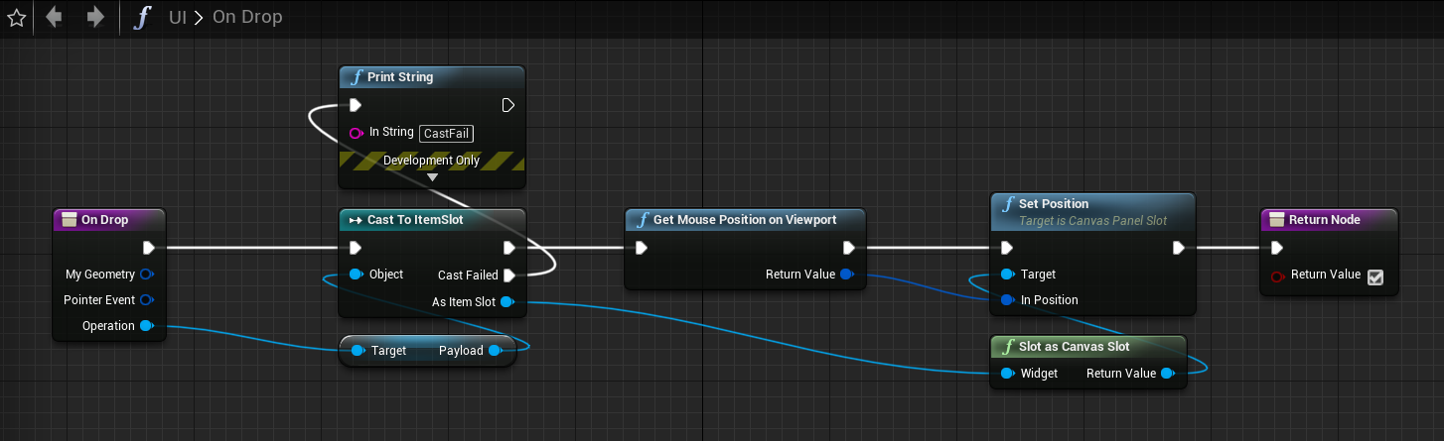This screenshot has width=1444, height=441.
Task: Edit the CastFail string field
Action: pos(447,133)
